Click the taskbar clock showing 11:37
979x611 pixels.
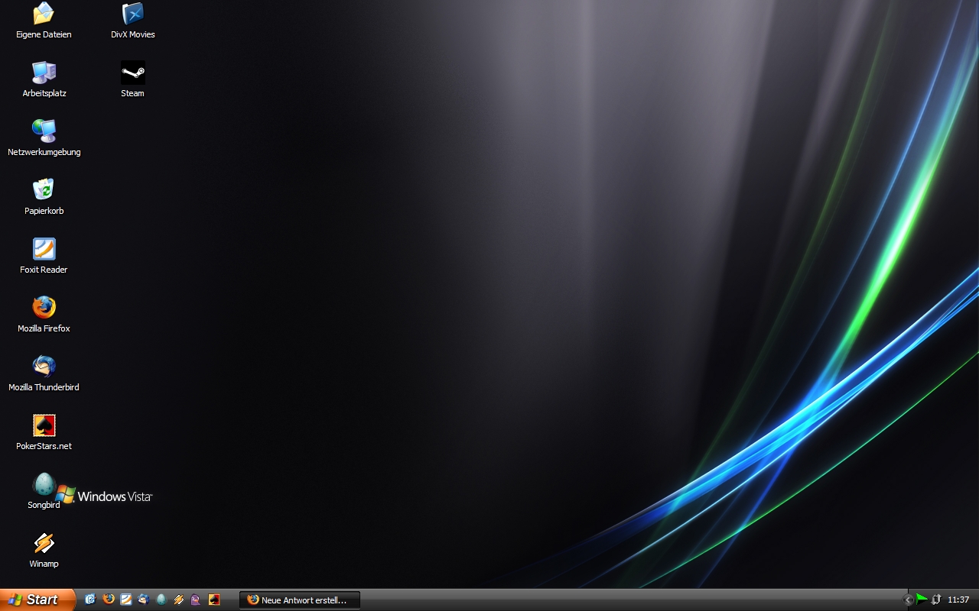tap(958, 600)
